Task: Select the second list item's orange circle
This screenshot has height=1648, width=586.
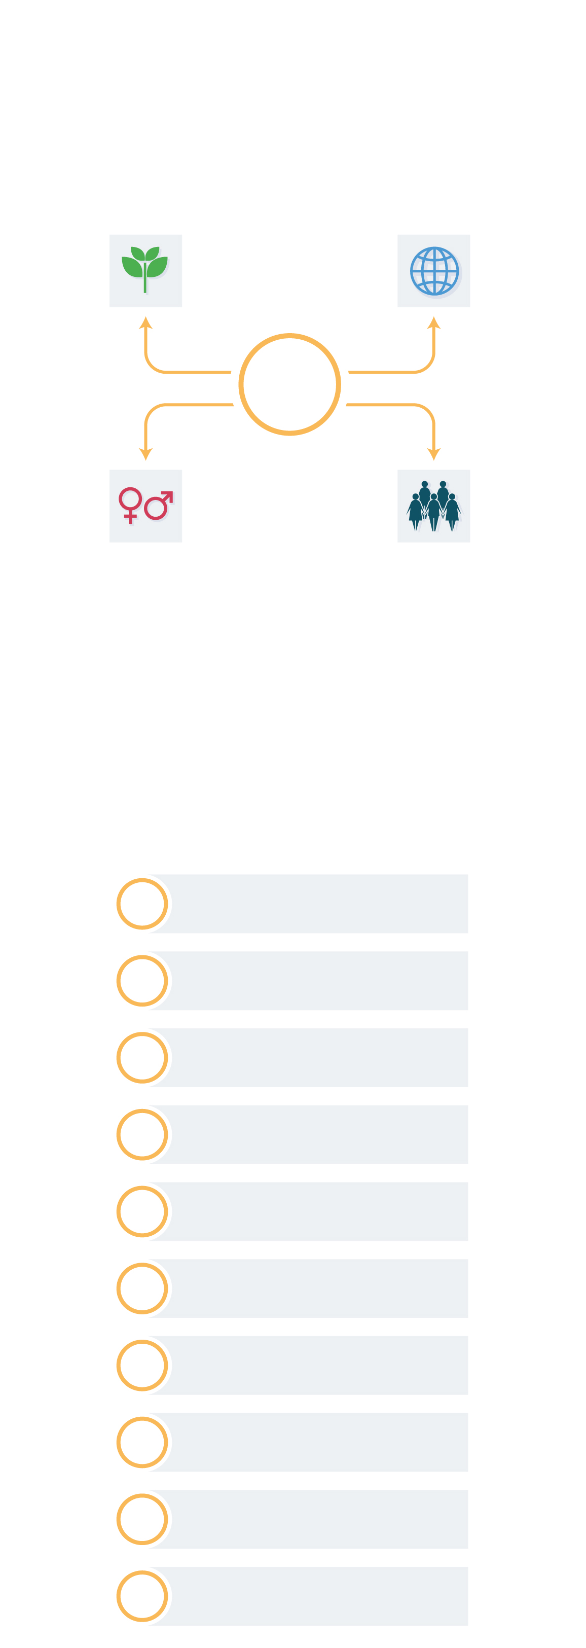Action: tap(142, 981)
